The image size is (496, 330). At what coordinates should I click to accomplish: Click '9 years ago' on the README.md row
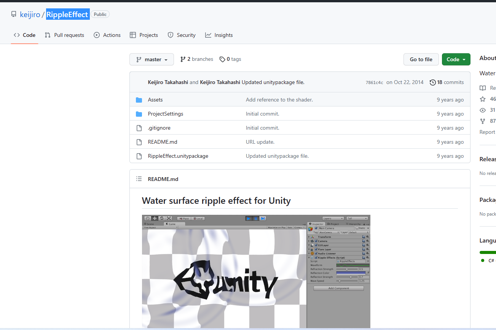[450, 142]
